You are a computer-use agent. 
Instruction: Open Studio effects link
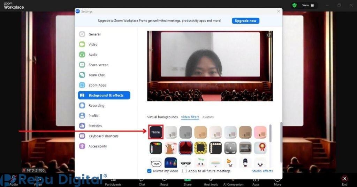click(262, 171)
